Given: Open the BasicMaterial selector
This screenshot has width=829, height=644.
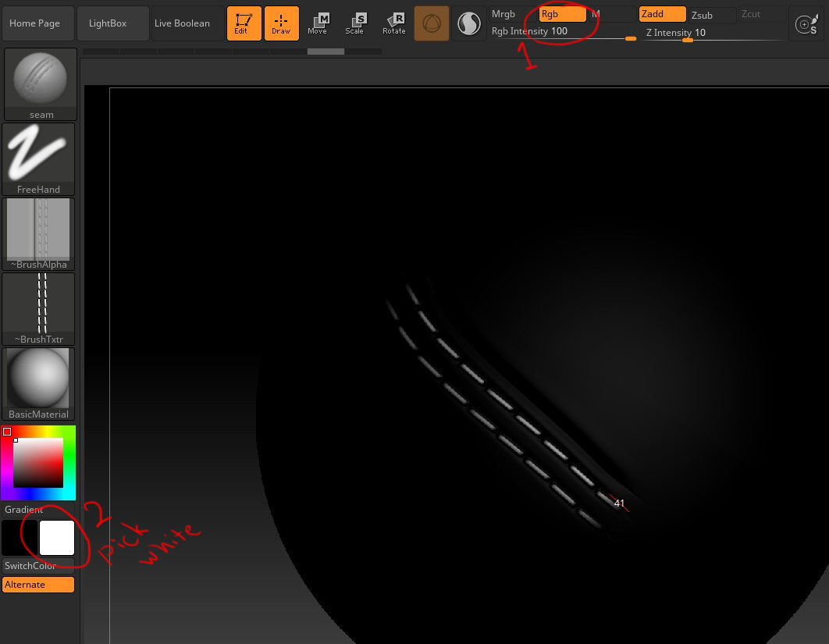Looking at the screenshot, I should pyautogui.click(x=38, y=384).
